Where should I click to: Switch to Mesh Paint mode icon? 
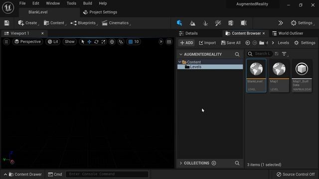(218, 23)
